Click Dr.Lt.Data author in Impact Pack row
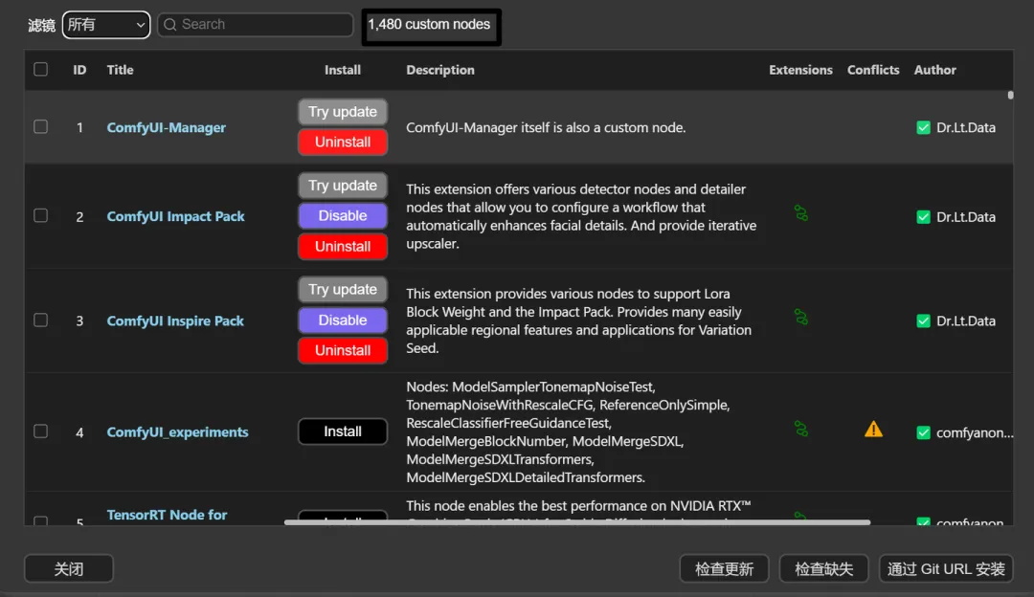 tap(965, 217)
